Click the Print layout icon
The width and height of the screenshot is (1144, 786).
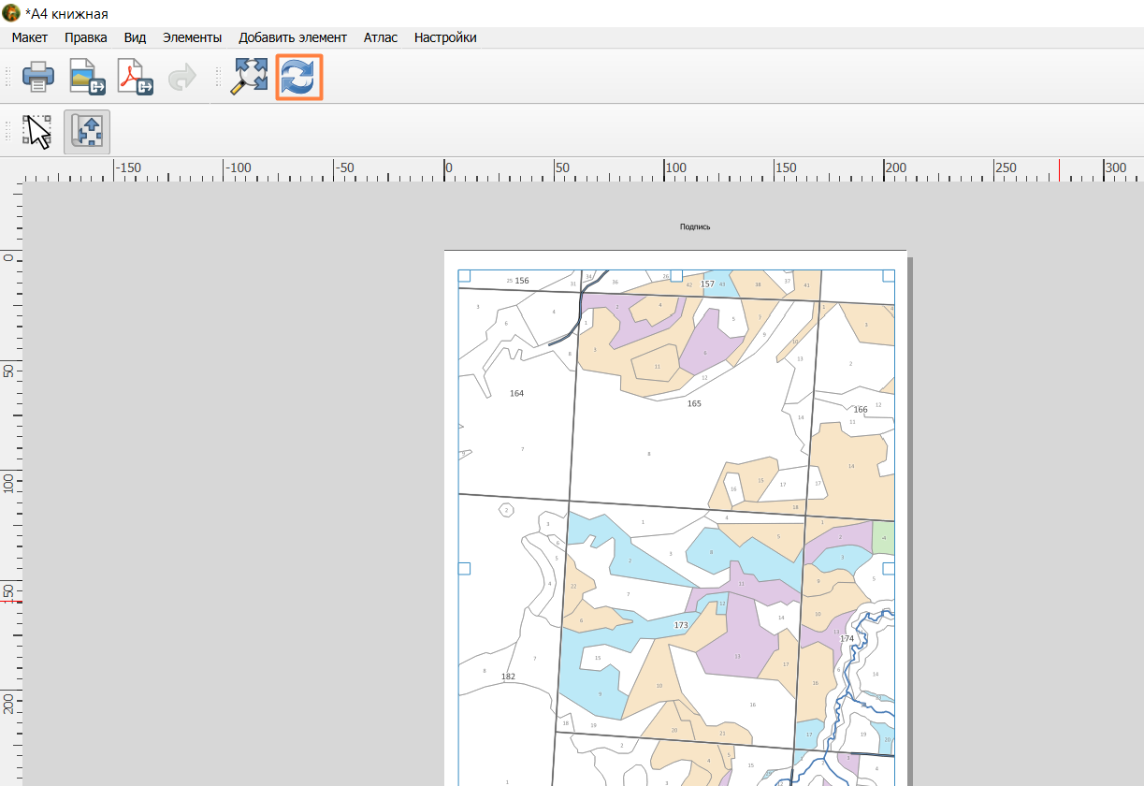click(38, 77)
